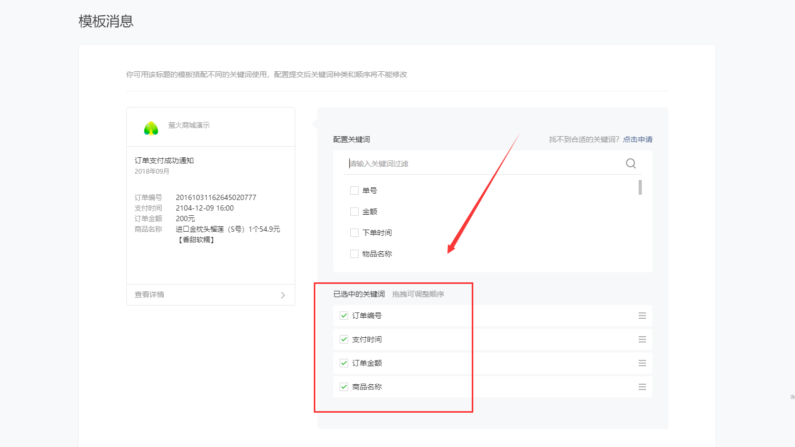Click the search magnifier icon in keyword filter

pos(631,164)
